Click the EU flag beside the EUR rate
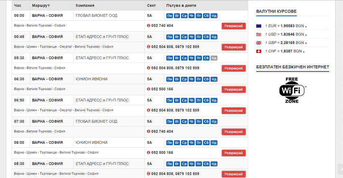Screen dimensions: 343x178 (x=259, y=26)
